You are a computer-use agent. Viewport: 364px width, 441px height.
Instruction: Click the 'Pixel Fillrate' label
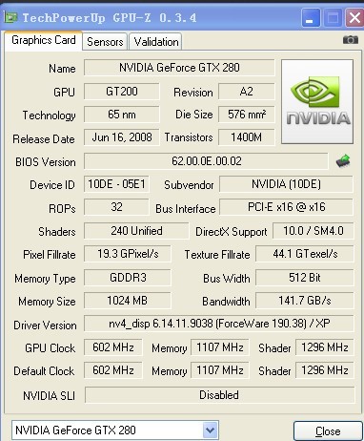(x=50, y=255)
